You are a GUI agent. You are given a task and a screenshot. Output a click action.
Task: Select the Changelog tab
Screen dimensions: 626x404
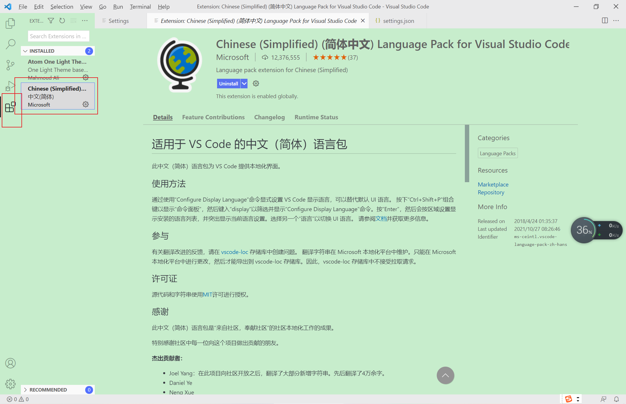(x=270, y=117)
